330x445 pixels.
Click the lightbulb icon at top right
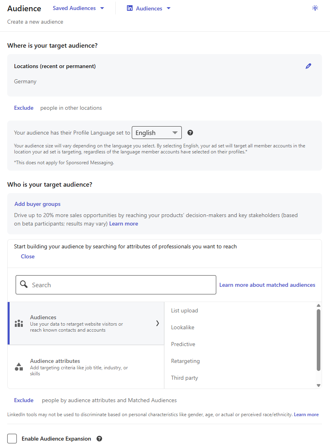pyautogui.click(x=315, y=8)
